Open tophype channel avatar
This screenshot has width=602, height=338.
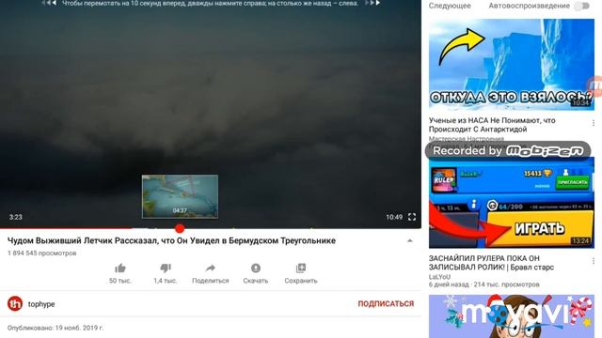click(15, 304)
